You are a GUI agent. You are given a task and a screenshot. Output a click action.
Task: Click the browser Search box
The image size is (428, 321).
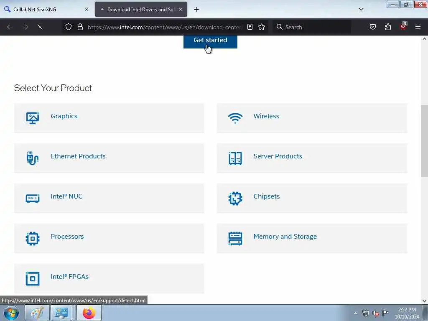[312, 27]
